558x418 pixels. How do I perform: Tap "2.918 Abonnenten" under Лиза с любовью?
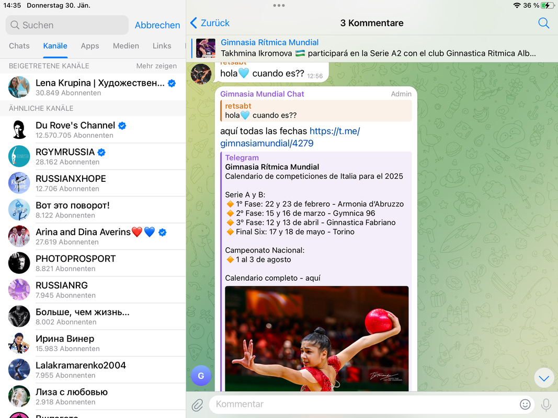click(x=65, y=402)
